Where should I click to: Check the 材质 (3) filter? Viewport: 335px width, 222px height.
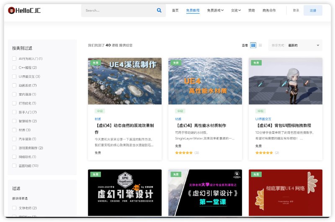(x=14, y=130)
